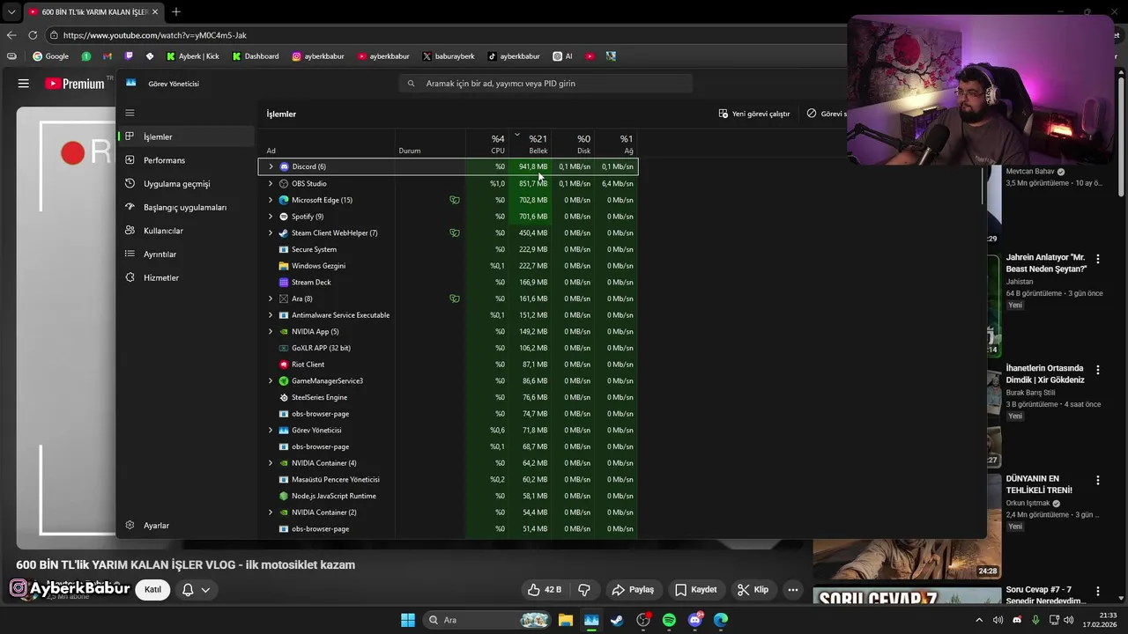Viewport: 1128px width, 634px height.
Task: Click Discord's 941,8 MB memory cell
Action: coord(530,166)
